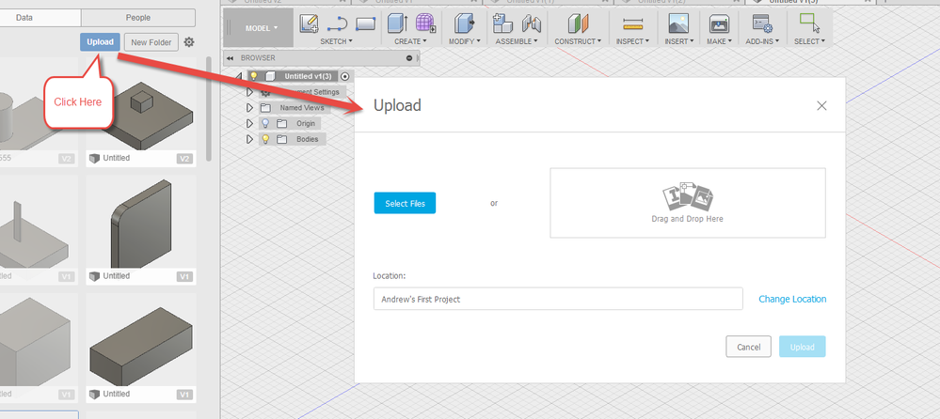The width and height of the screenshot is (940, 419).
Task: Expand the Named Views tree node
Action: [250, 108]
